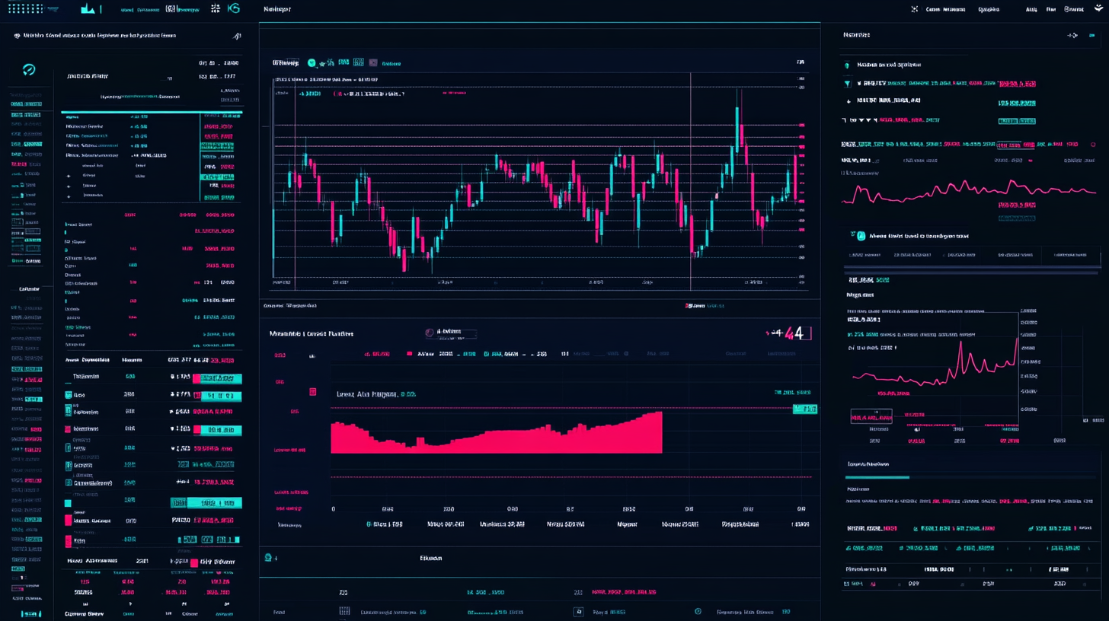Expand the filter dropdown in the right panel
The width and height of the screenshot is (1109, 621).
[x=848, y=84]
